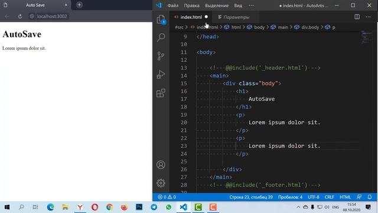Image resolution: width=378 pixels, height=213 pixels.
Task: Open the Search view in activity bar
Action: click(161, 37)
